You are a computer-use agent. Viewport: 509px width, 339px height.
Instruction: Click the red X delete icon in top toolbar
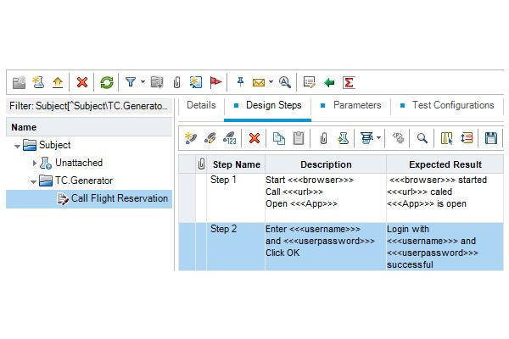82,82
